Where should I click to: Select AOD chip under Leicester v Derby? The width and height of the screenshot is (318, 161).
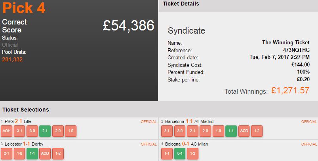(45, 153)
